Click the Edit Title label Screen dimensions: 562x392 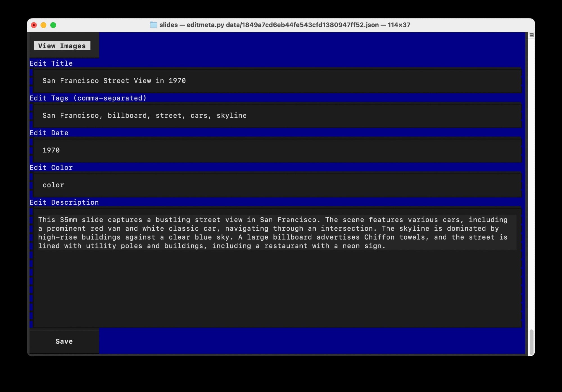(51, 63)
